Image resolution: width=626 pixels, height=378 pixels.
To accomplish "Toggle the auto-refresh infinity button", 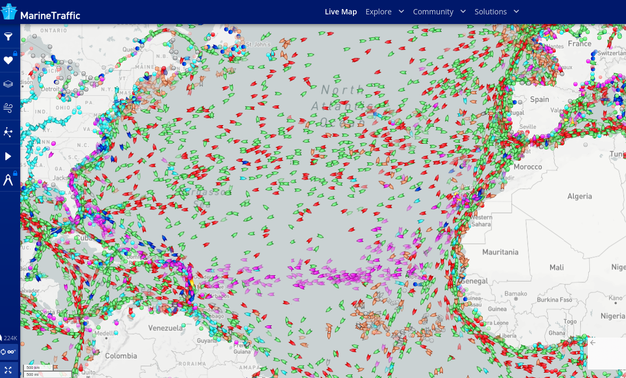I will [9, 352].
